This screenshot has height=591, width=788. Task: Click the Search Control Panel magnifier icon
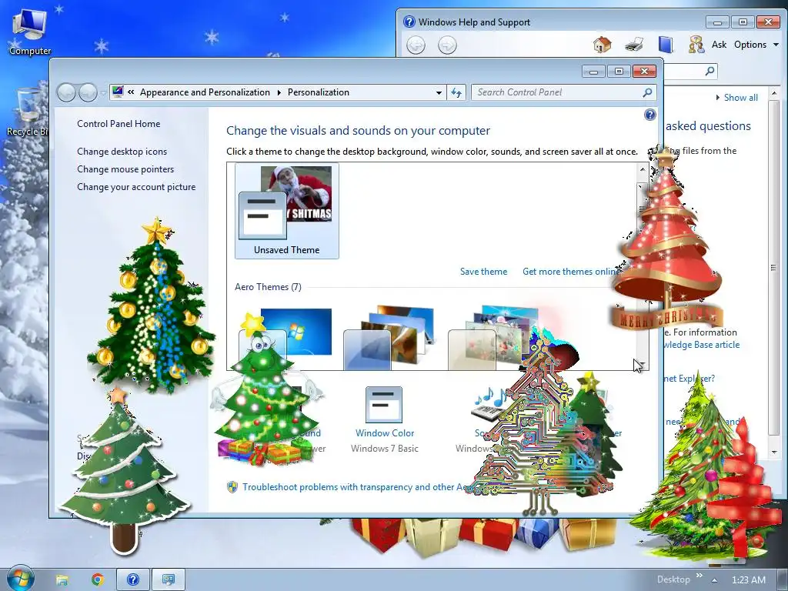(647, 92)
